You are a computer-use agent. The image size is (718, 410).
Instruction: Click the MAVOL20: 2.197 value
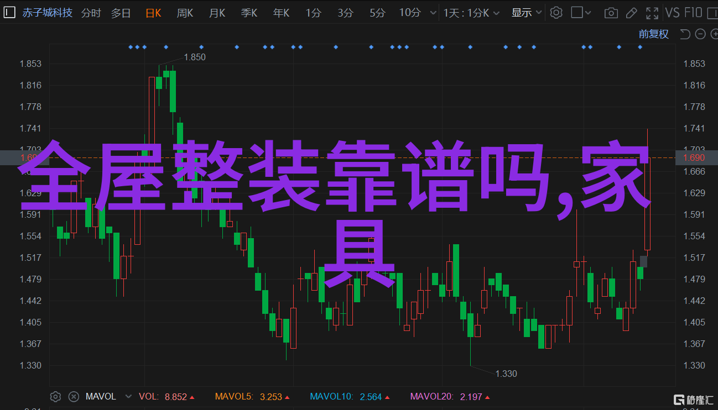pos(450,397)
